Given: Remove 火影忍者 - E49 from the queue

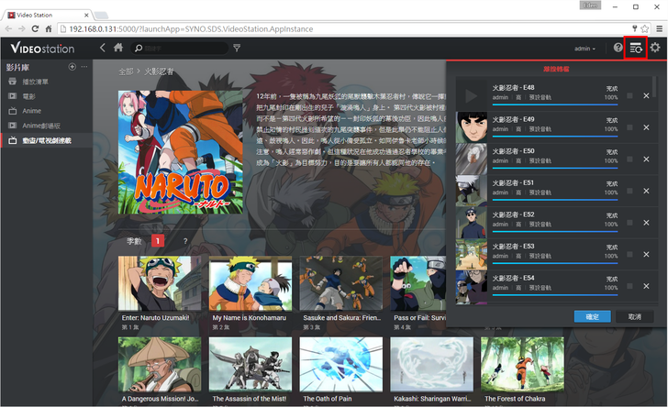Looking at the screenshot, I should 646,129.
